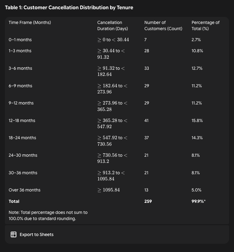The width and height of the screenshot is (234, 252).
Task: Click the 18–24 months customer count 37
Action: coord(147,138)
